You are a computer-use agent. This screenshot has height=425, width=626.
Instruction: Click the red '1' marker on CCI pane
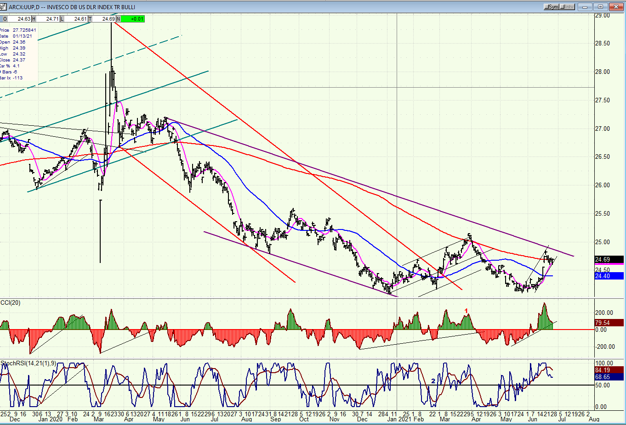(466, 311)
